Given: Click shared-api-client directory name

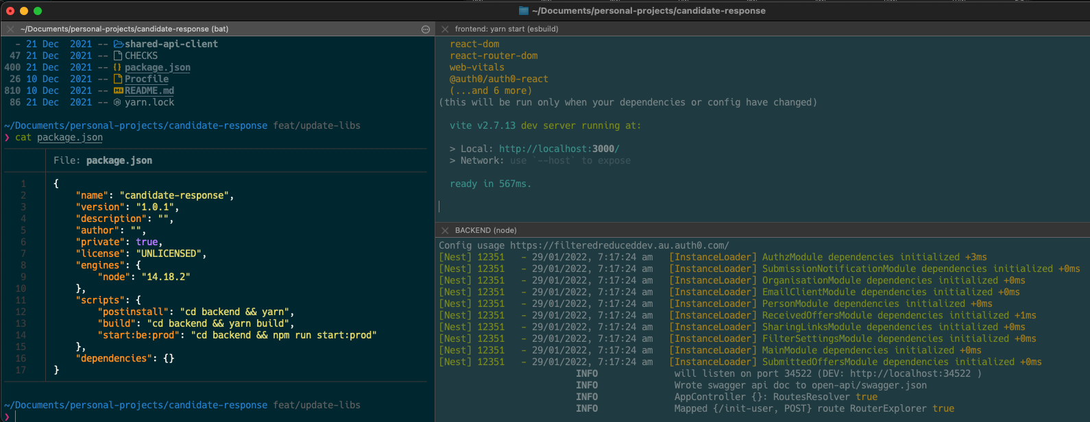Looking at the screenshot, I should [171, 44].
